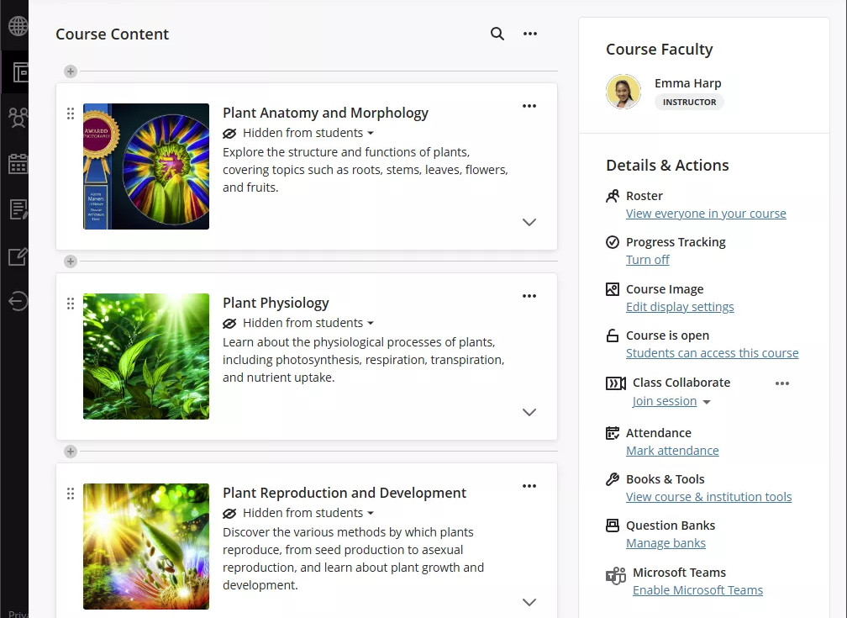Open the Organizations icon in the sidebar

[x=18, y=118]
